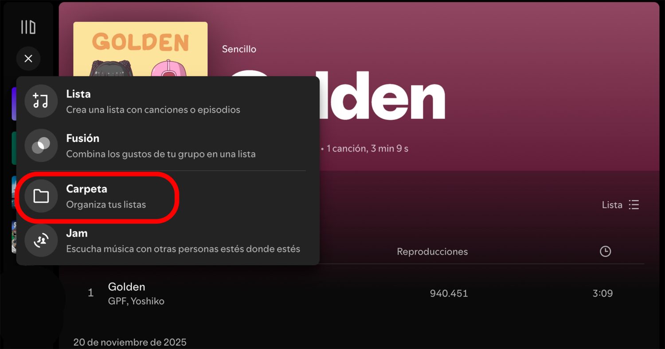Click the Reproducciones column header
The width and height of the screenshot is (665, 349).
coord(432,251)
